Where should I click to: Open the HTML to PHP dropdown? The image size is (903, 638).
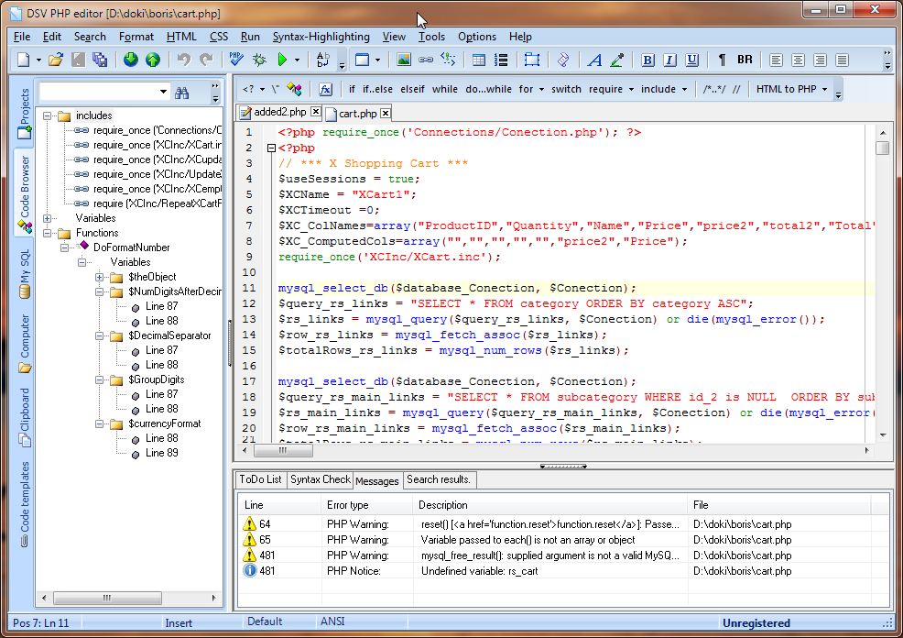[790, 89]
